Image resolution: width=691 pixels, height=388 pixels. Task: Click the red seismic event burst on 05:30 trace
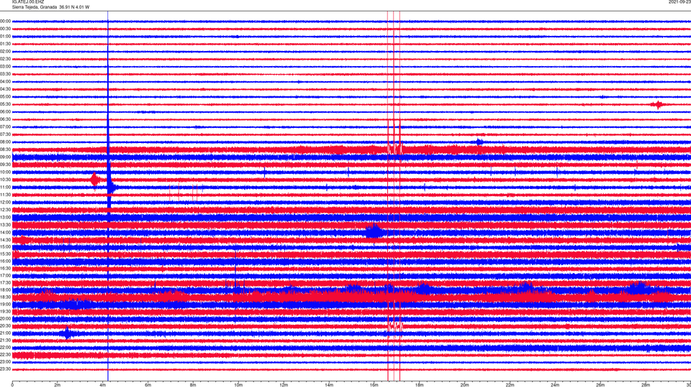point(659,105)
